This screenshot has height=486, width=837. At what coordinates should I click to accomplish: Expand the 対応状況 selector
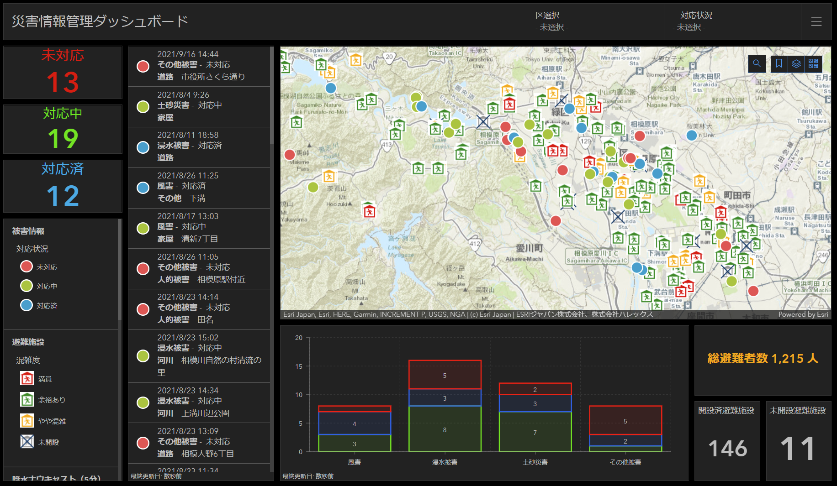(x=732, y=21)
